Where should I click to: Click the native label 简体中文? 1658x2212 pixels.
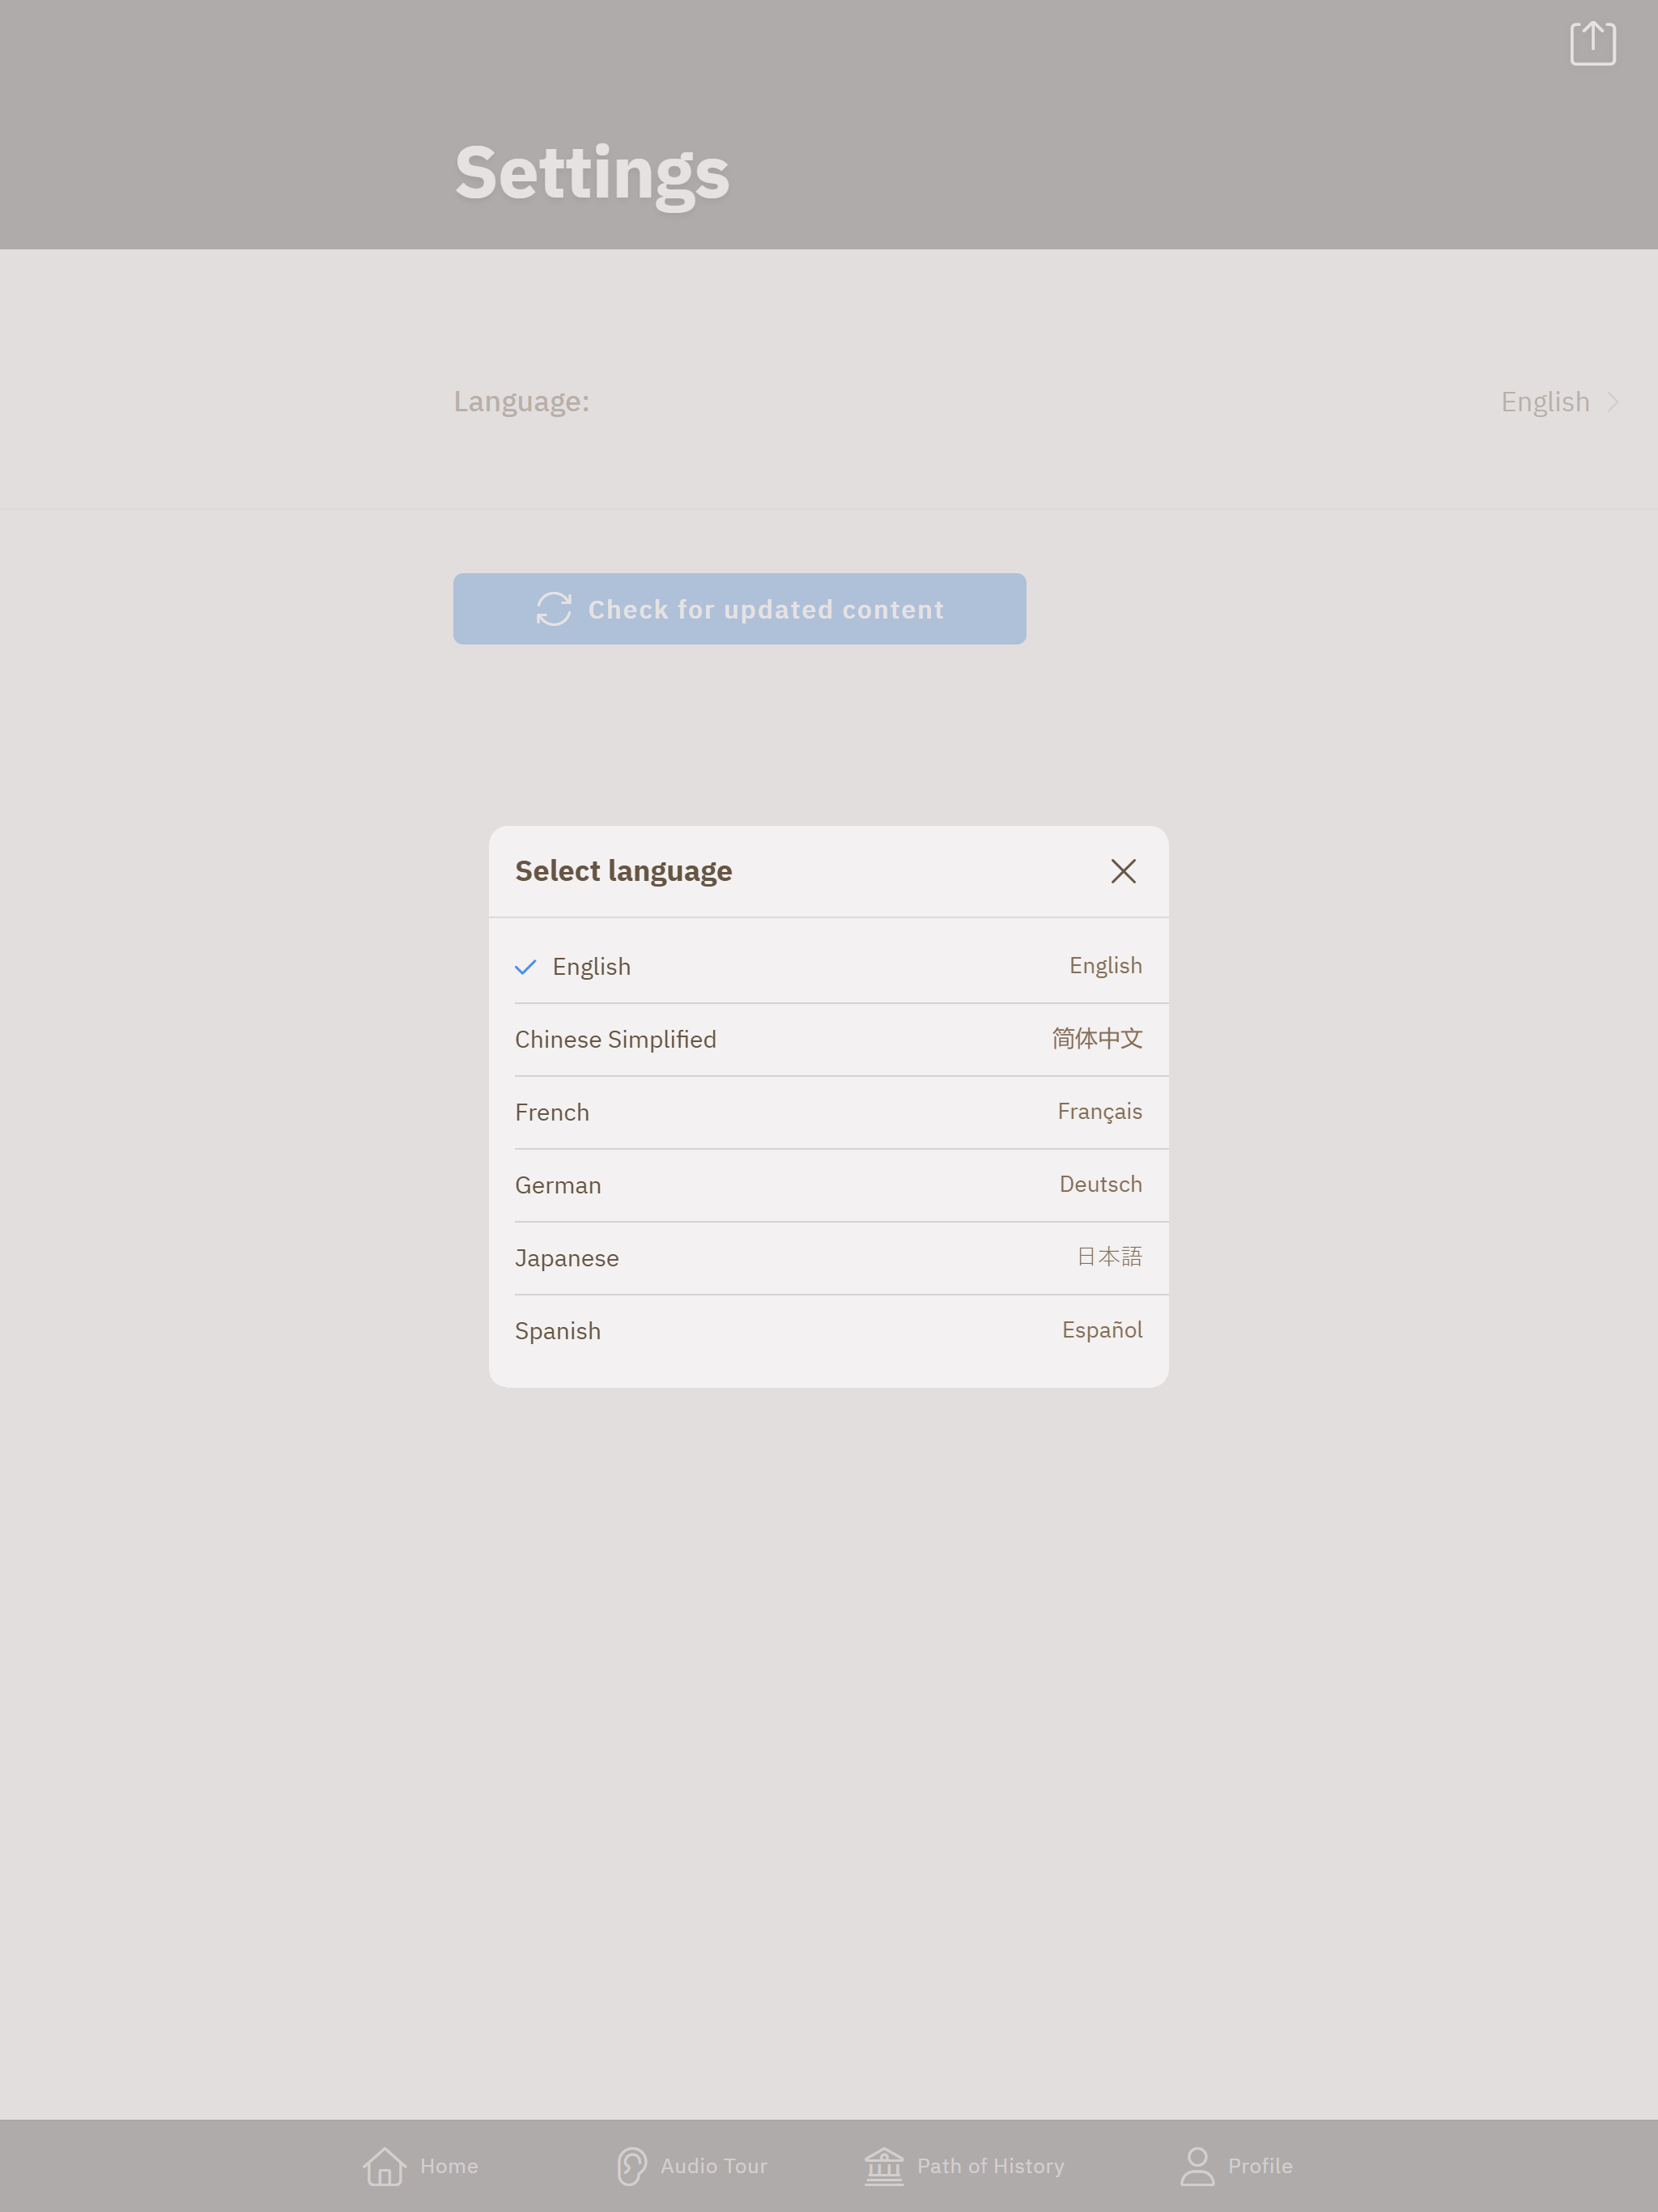(x=1096, y=1039)
